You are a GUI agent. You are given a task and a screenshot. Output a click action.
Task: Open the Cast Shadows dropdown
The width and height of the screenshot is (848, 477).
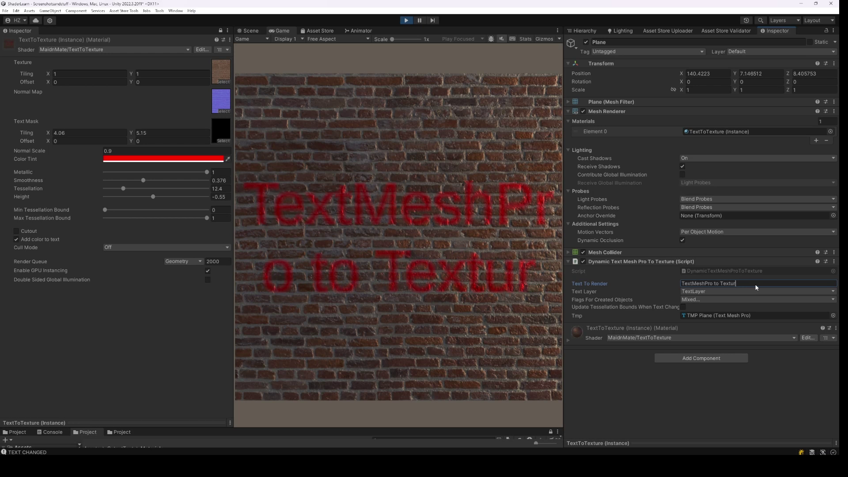click(x=758, y=158)
